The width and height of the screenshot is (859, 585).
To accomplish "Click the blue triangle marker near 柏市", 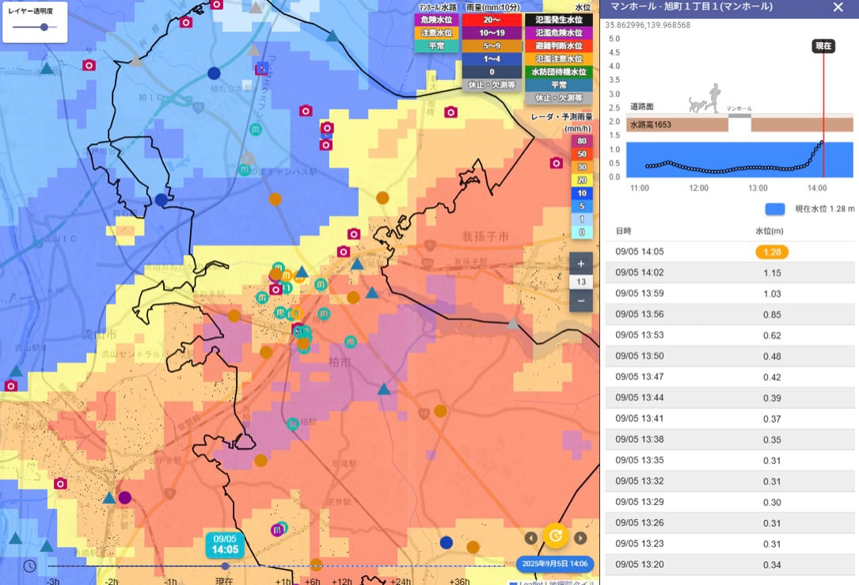I will pos(384,389).
